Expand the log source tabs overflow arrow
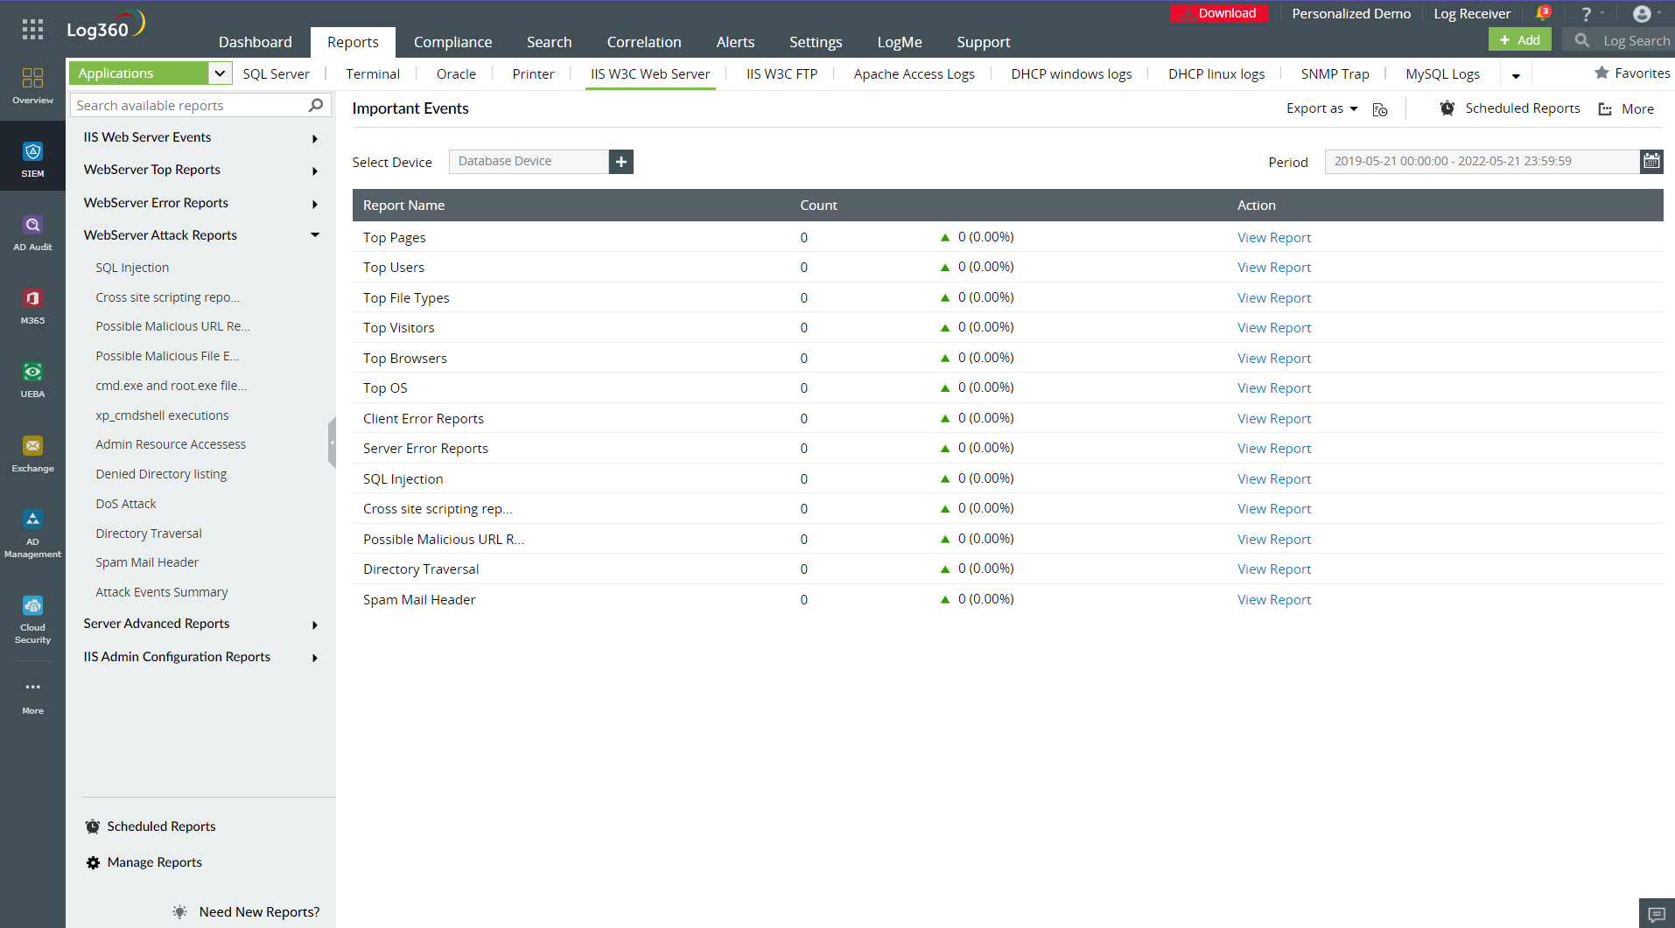 pyautogui.click(x=1516, y=76)
